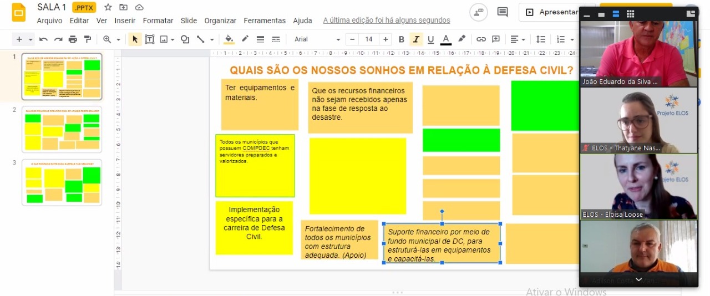Open the collaborator chat icon

pyautogui.click(x=479, y=12)
